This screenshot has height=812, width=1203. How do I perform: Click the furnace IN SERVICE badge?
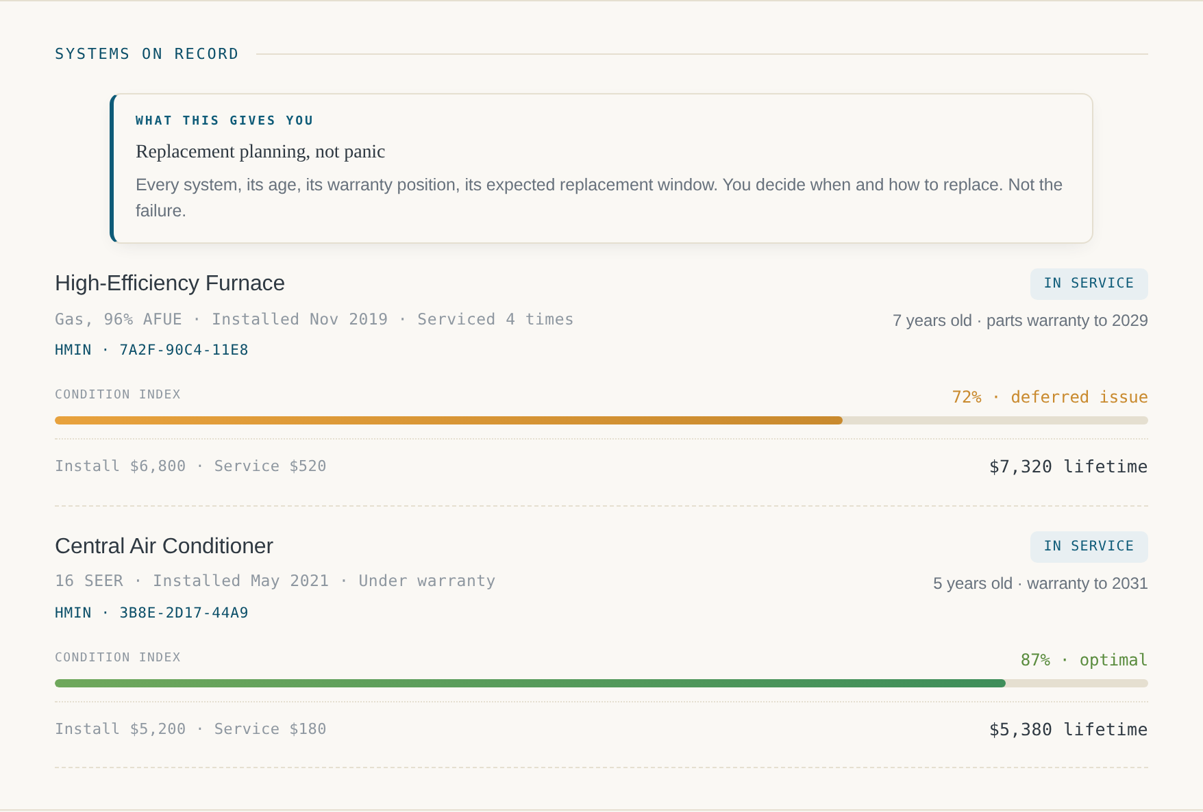(1089, 283)
